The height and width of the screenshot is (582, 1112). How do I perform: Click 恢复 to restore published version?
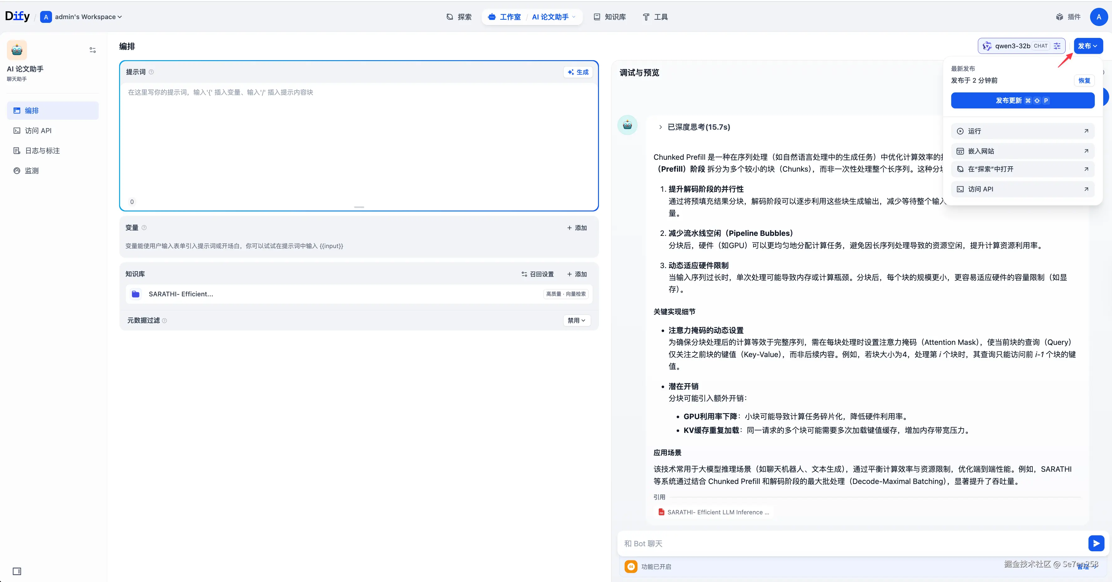(1084, 81)
